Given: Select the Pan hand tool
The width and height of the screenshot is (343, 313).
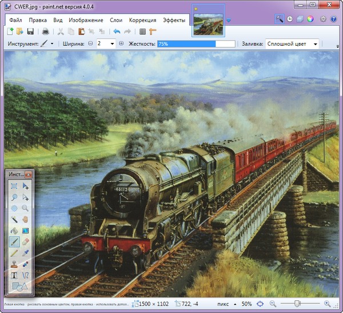Looking at the screenshot, I should click(25, 220).
